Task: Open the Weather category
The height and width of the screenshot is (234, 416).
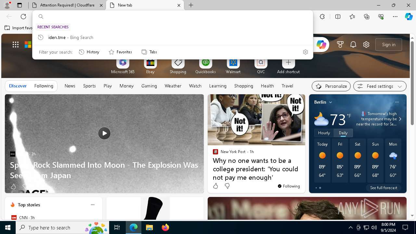Action: pyautogui.click(x=173, y=86)
